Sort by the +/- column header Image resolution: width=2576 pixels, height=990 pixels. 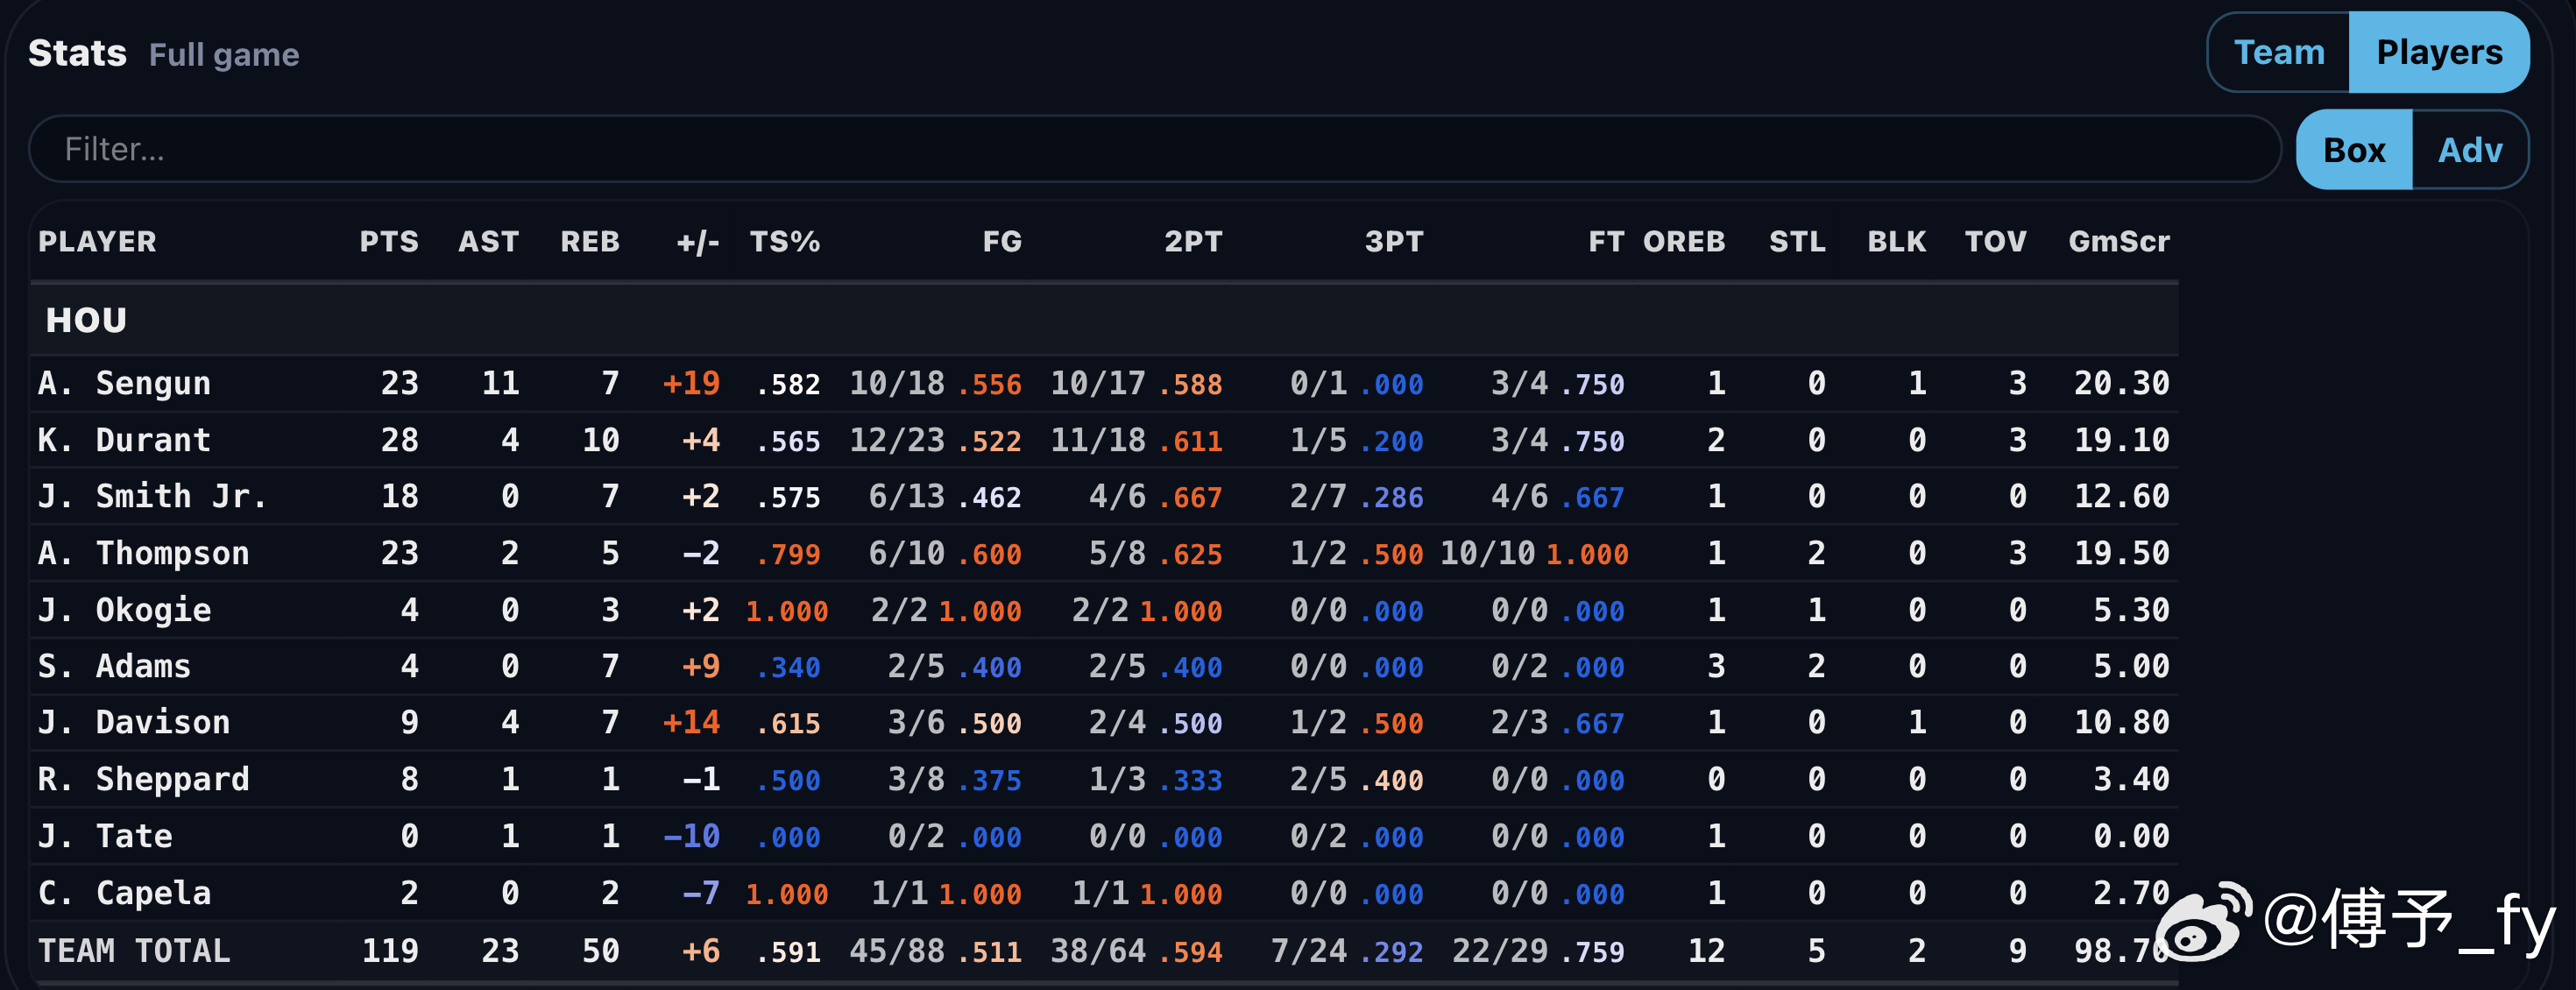[x=697, y=241]
